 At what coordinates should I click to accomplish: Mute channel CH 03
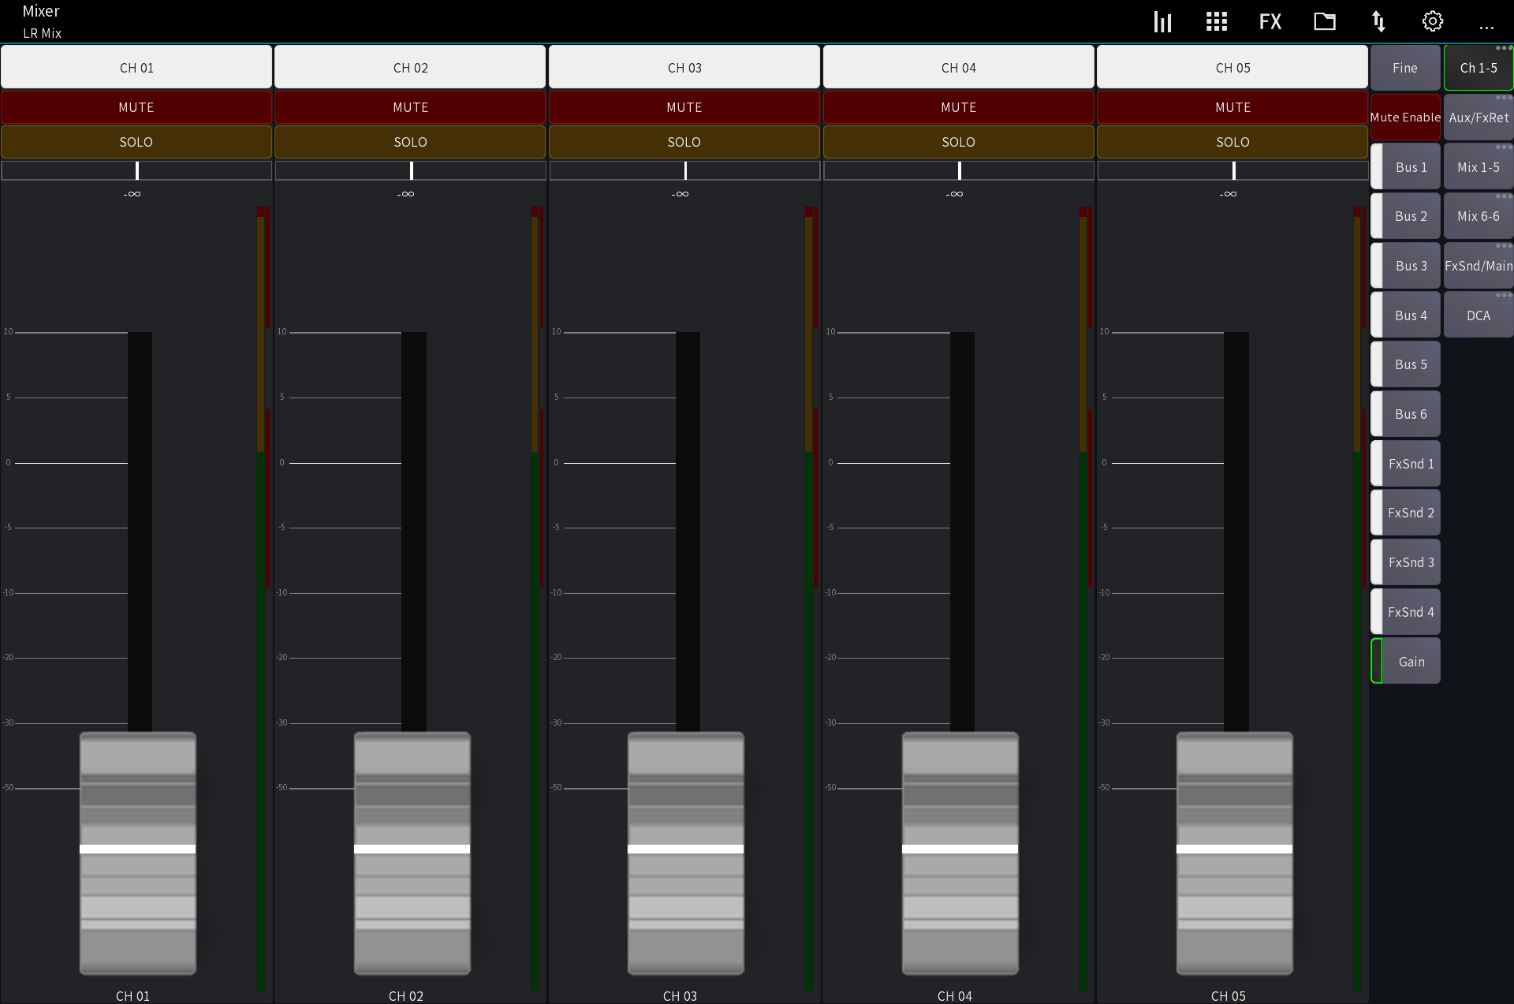tap(684, 107)
